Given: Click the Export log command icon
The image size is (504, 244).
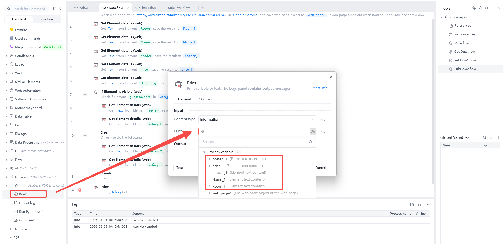Looking at the screenshot, I should point(16,203).
